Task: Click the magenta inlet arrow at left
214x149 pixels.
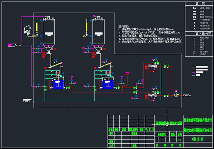Action: [x=12, y=45]
